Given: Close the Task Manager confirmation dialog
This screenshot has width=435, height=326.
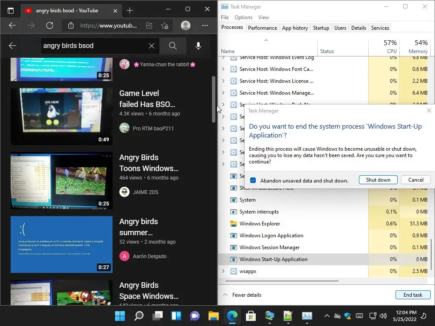Looking at the screenshot, I should point(429,111).
